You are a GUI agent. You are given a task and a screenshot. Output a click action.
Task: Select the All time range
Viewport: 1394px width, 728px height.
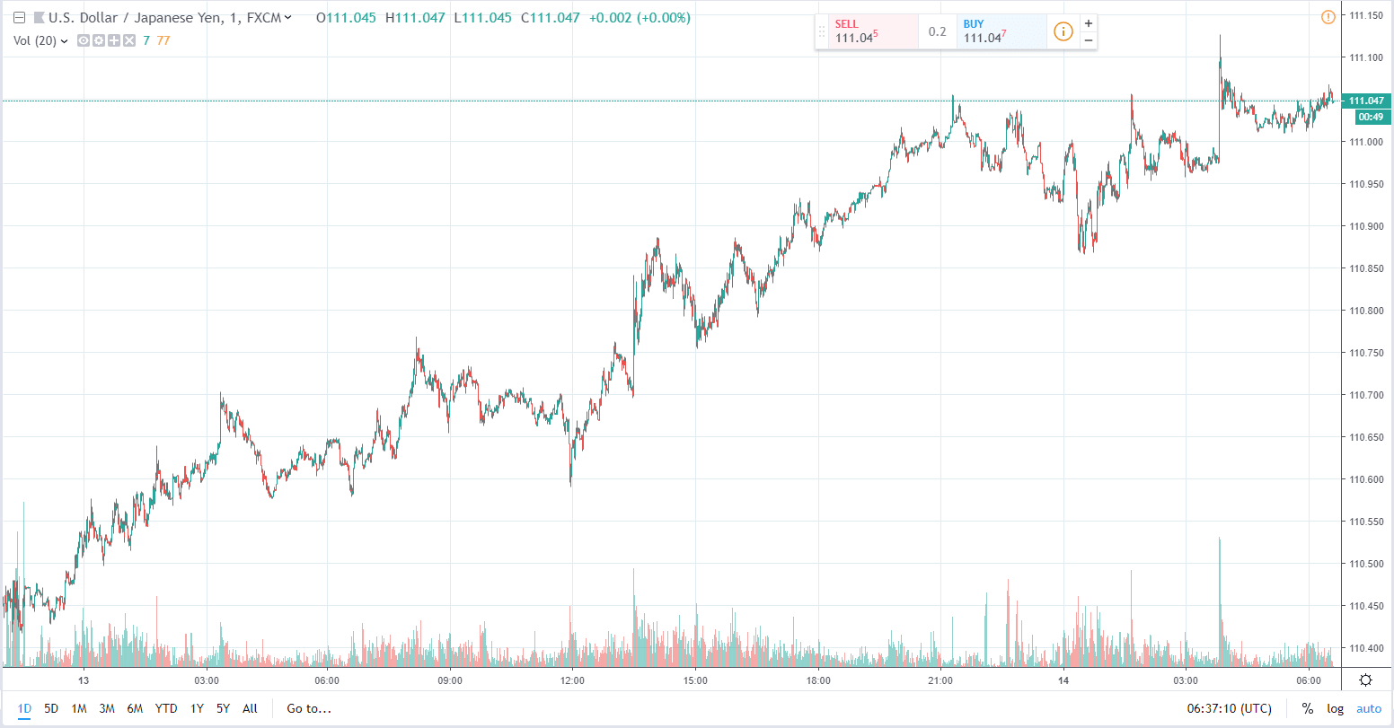[250, 708]
